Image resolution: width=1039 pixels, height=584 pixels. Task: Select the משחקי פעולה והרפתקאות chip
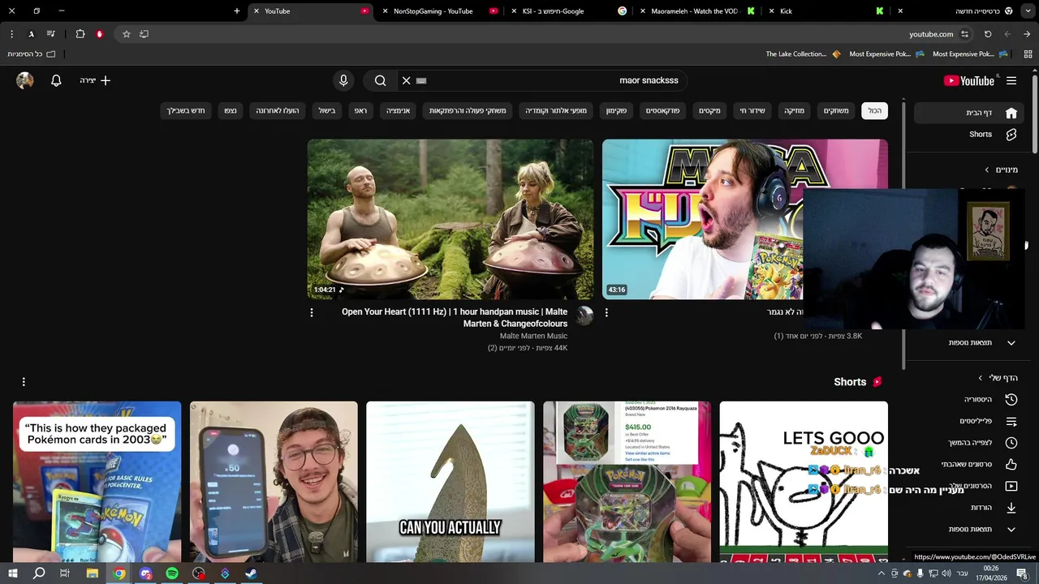tap(468, 110)
